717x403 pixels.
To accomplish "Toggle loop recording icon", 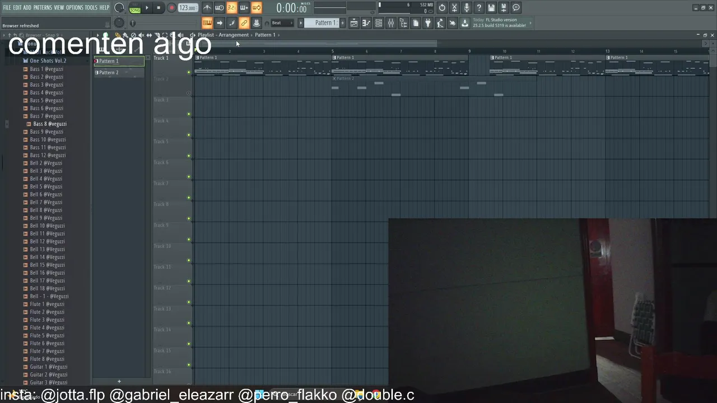I will click(x=256, y=8).
